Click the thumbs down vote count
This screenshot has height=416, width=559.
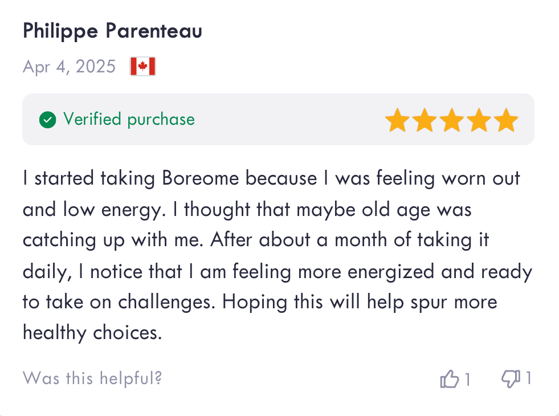pyautogui.click(x=528, y=378)
